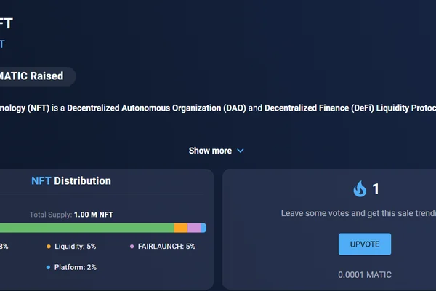The width and height of the screenshot is (436, 291).
Task: Click the Platform: 2% legend entry
Action: [x=71, y=267]
